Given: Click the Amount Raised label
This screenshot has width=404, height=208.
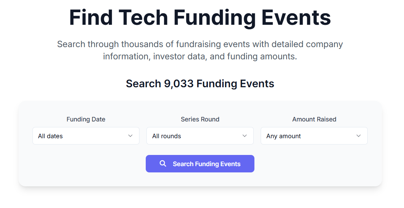Looking at the screenshot, I should pos(314,119).
